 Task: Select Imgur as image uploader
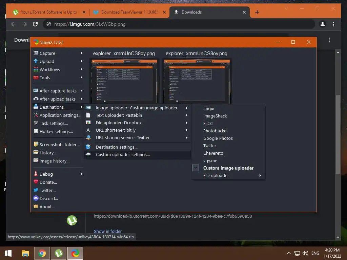pyautogui.click(x=228, y=109)
